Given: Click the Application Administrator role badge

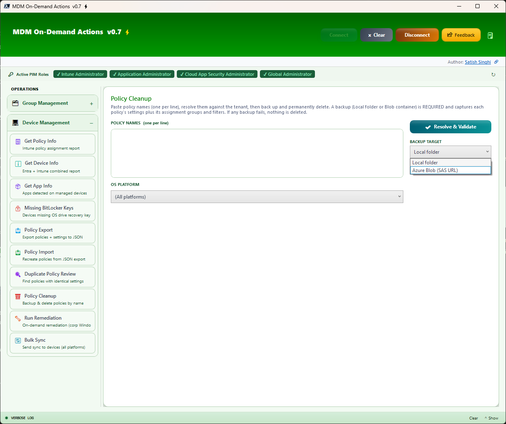Looking at the screenshot, I should click(x=142, y=74).
